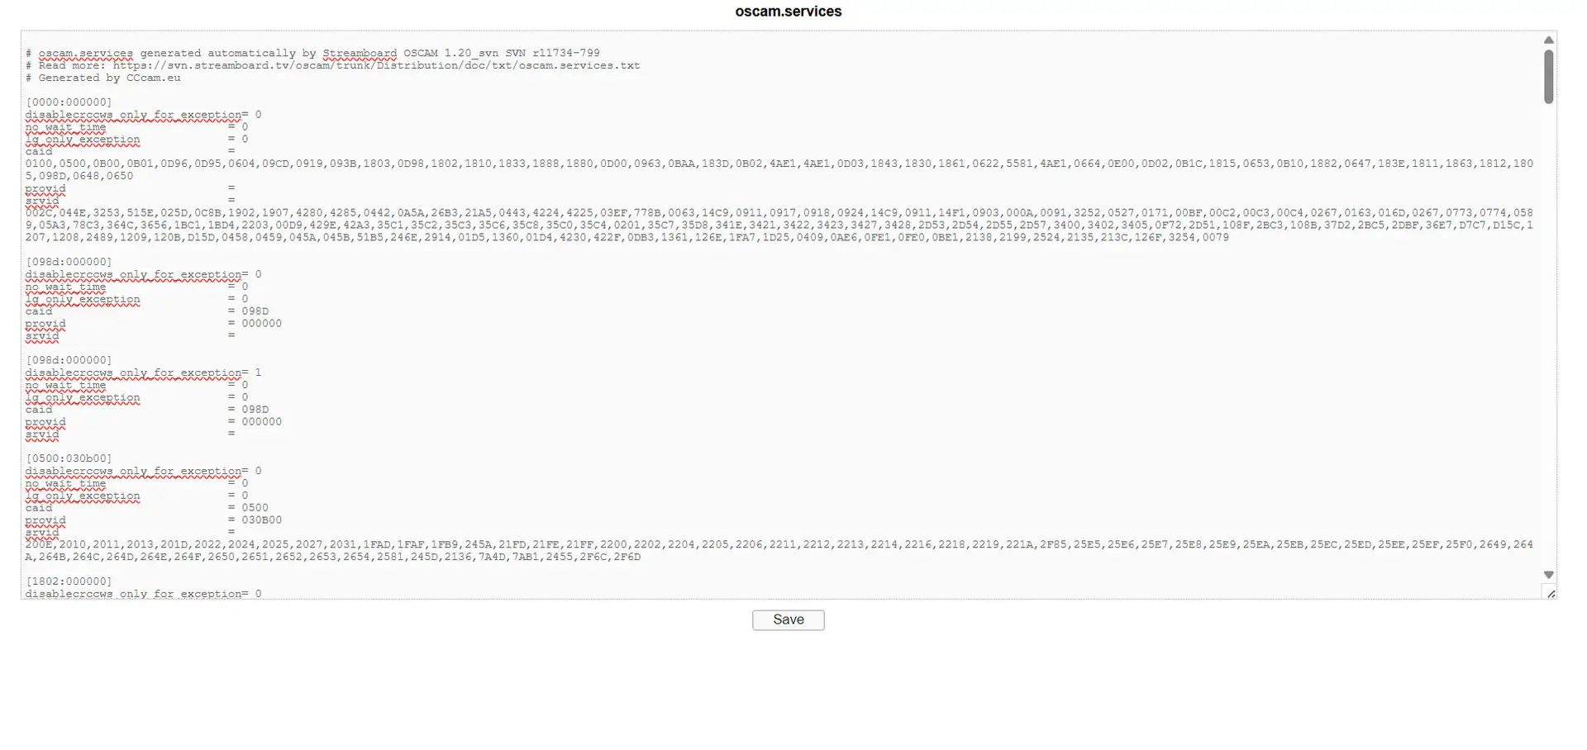1587x750 pixels.
Task: Click the caid line with value 0500
Action: 146,508
